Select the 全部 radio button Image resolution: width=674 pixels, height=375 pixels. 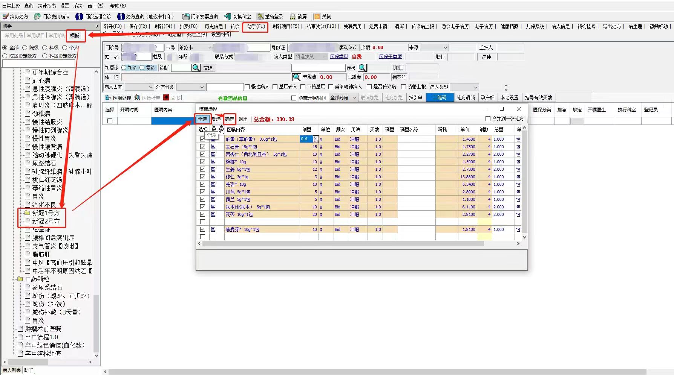[x=5, y=47]
